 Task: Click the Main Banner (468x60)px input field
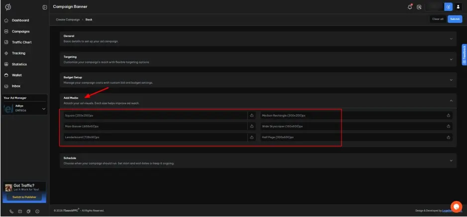[155, 126]
